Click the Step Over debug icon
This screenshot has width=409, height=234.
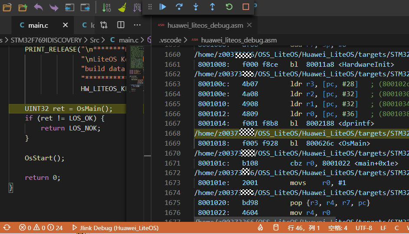click(179, 7)
